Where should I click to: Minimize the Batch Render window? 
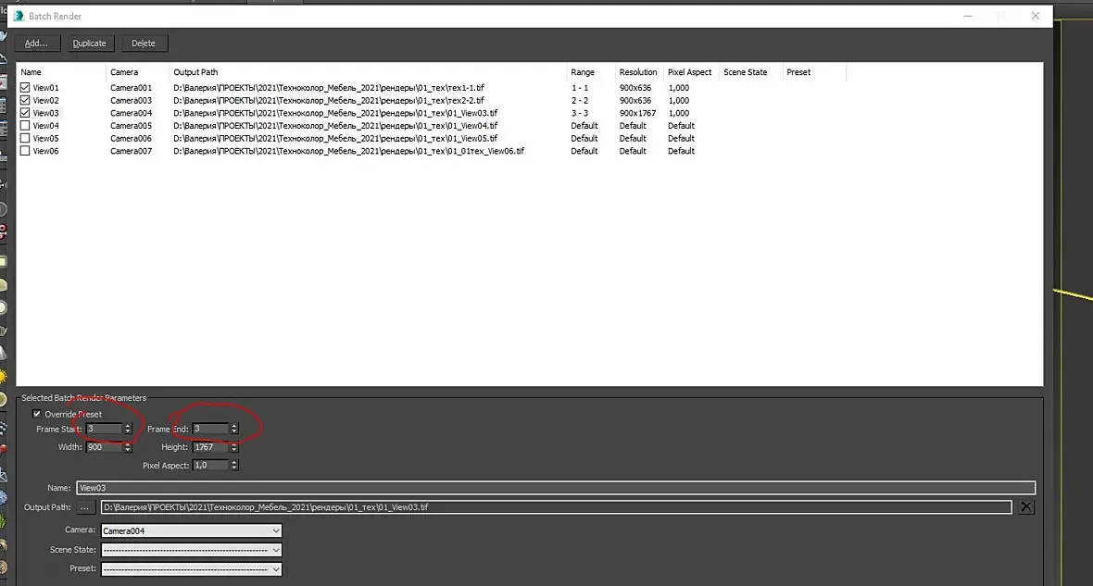tap(968, 16)
